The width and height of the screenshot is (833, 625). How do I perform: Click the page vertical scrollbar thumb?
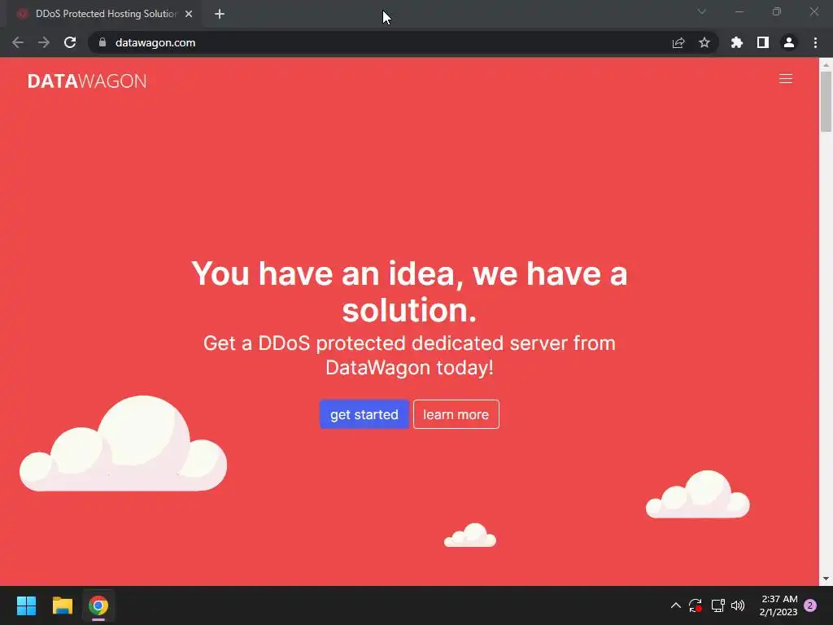point(826,101)
